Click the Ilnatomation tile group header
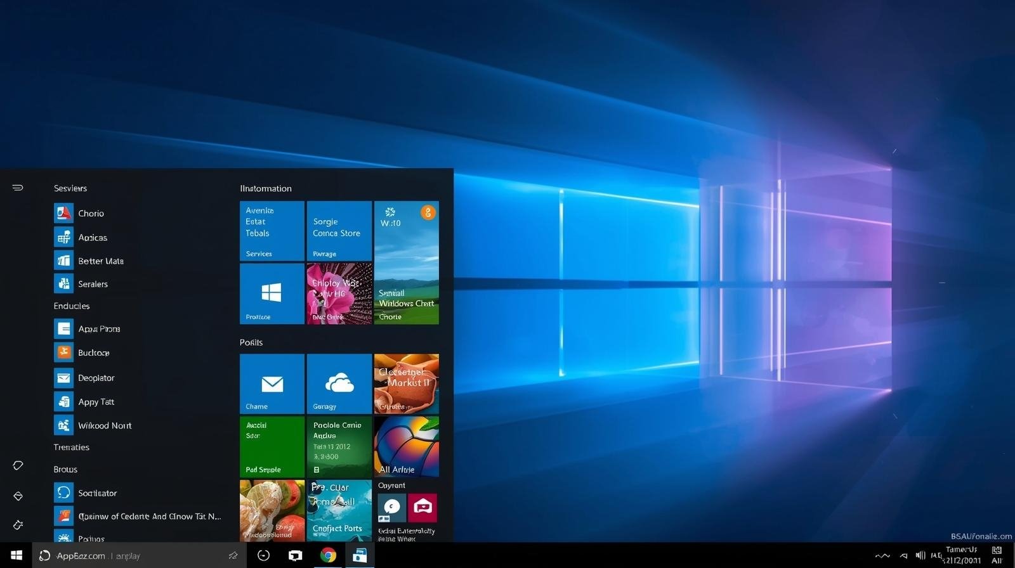Image resolution: width=1015 pixels, height=568 pixels. coord(266,188)
